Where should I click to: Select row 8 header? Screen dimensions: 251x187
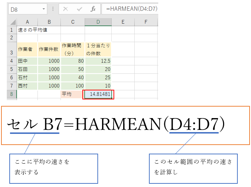tap(11, 94)
